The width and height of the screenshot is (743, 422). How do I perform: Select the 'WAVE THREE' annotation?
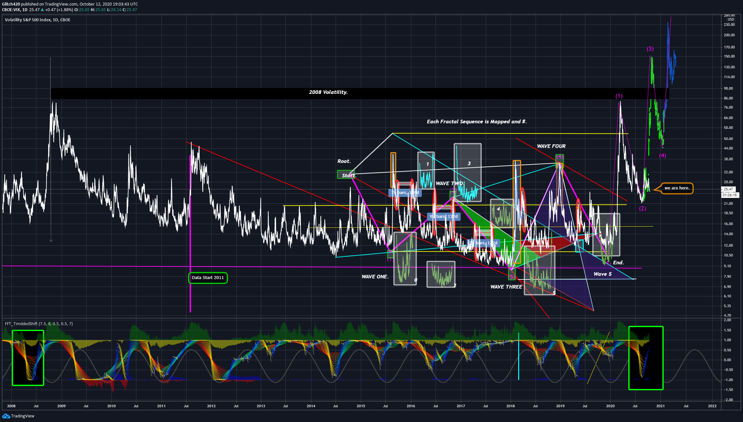pyautogui.click(x=506, y=287)
